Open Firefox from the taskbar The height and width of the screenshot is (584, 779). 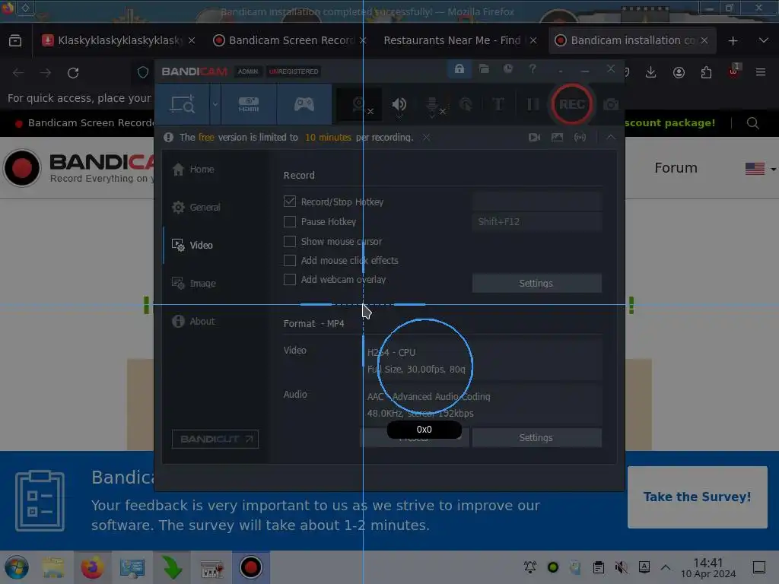point(92,567)
